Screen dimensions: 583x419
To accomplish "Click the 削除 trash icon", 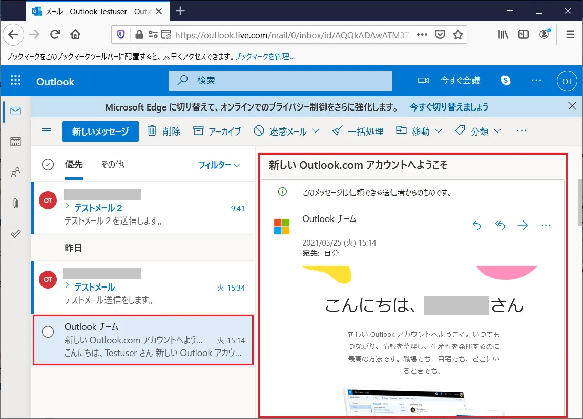I will pyautogui.click(x=152, y=131).
